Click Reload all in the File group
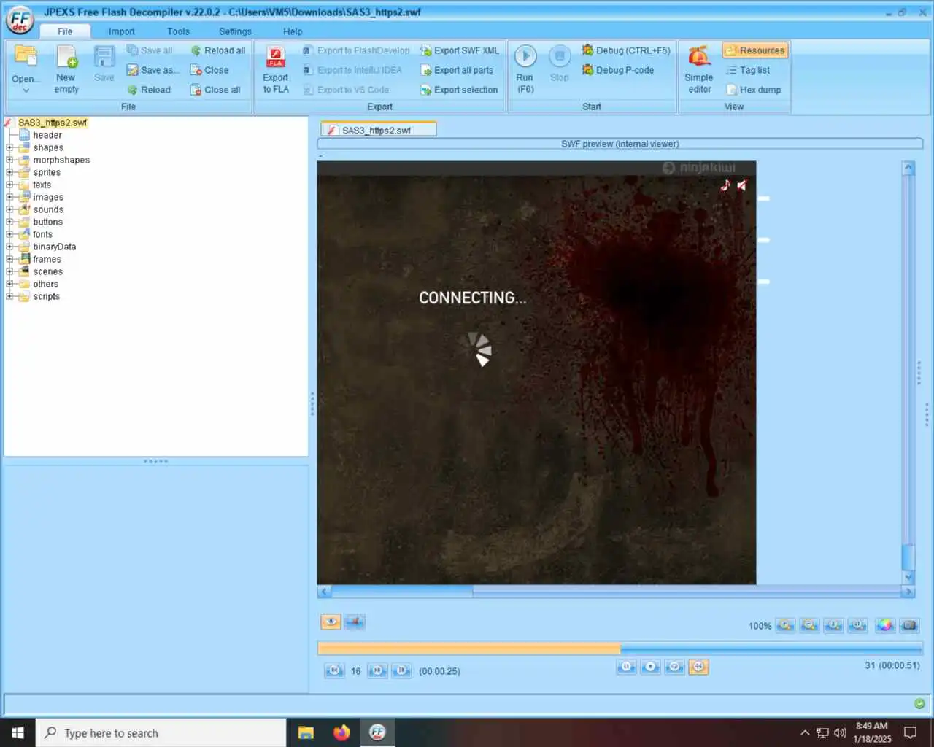 click(x=218, y=50)
